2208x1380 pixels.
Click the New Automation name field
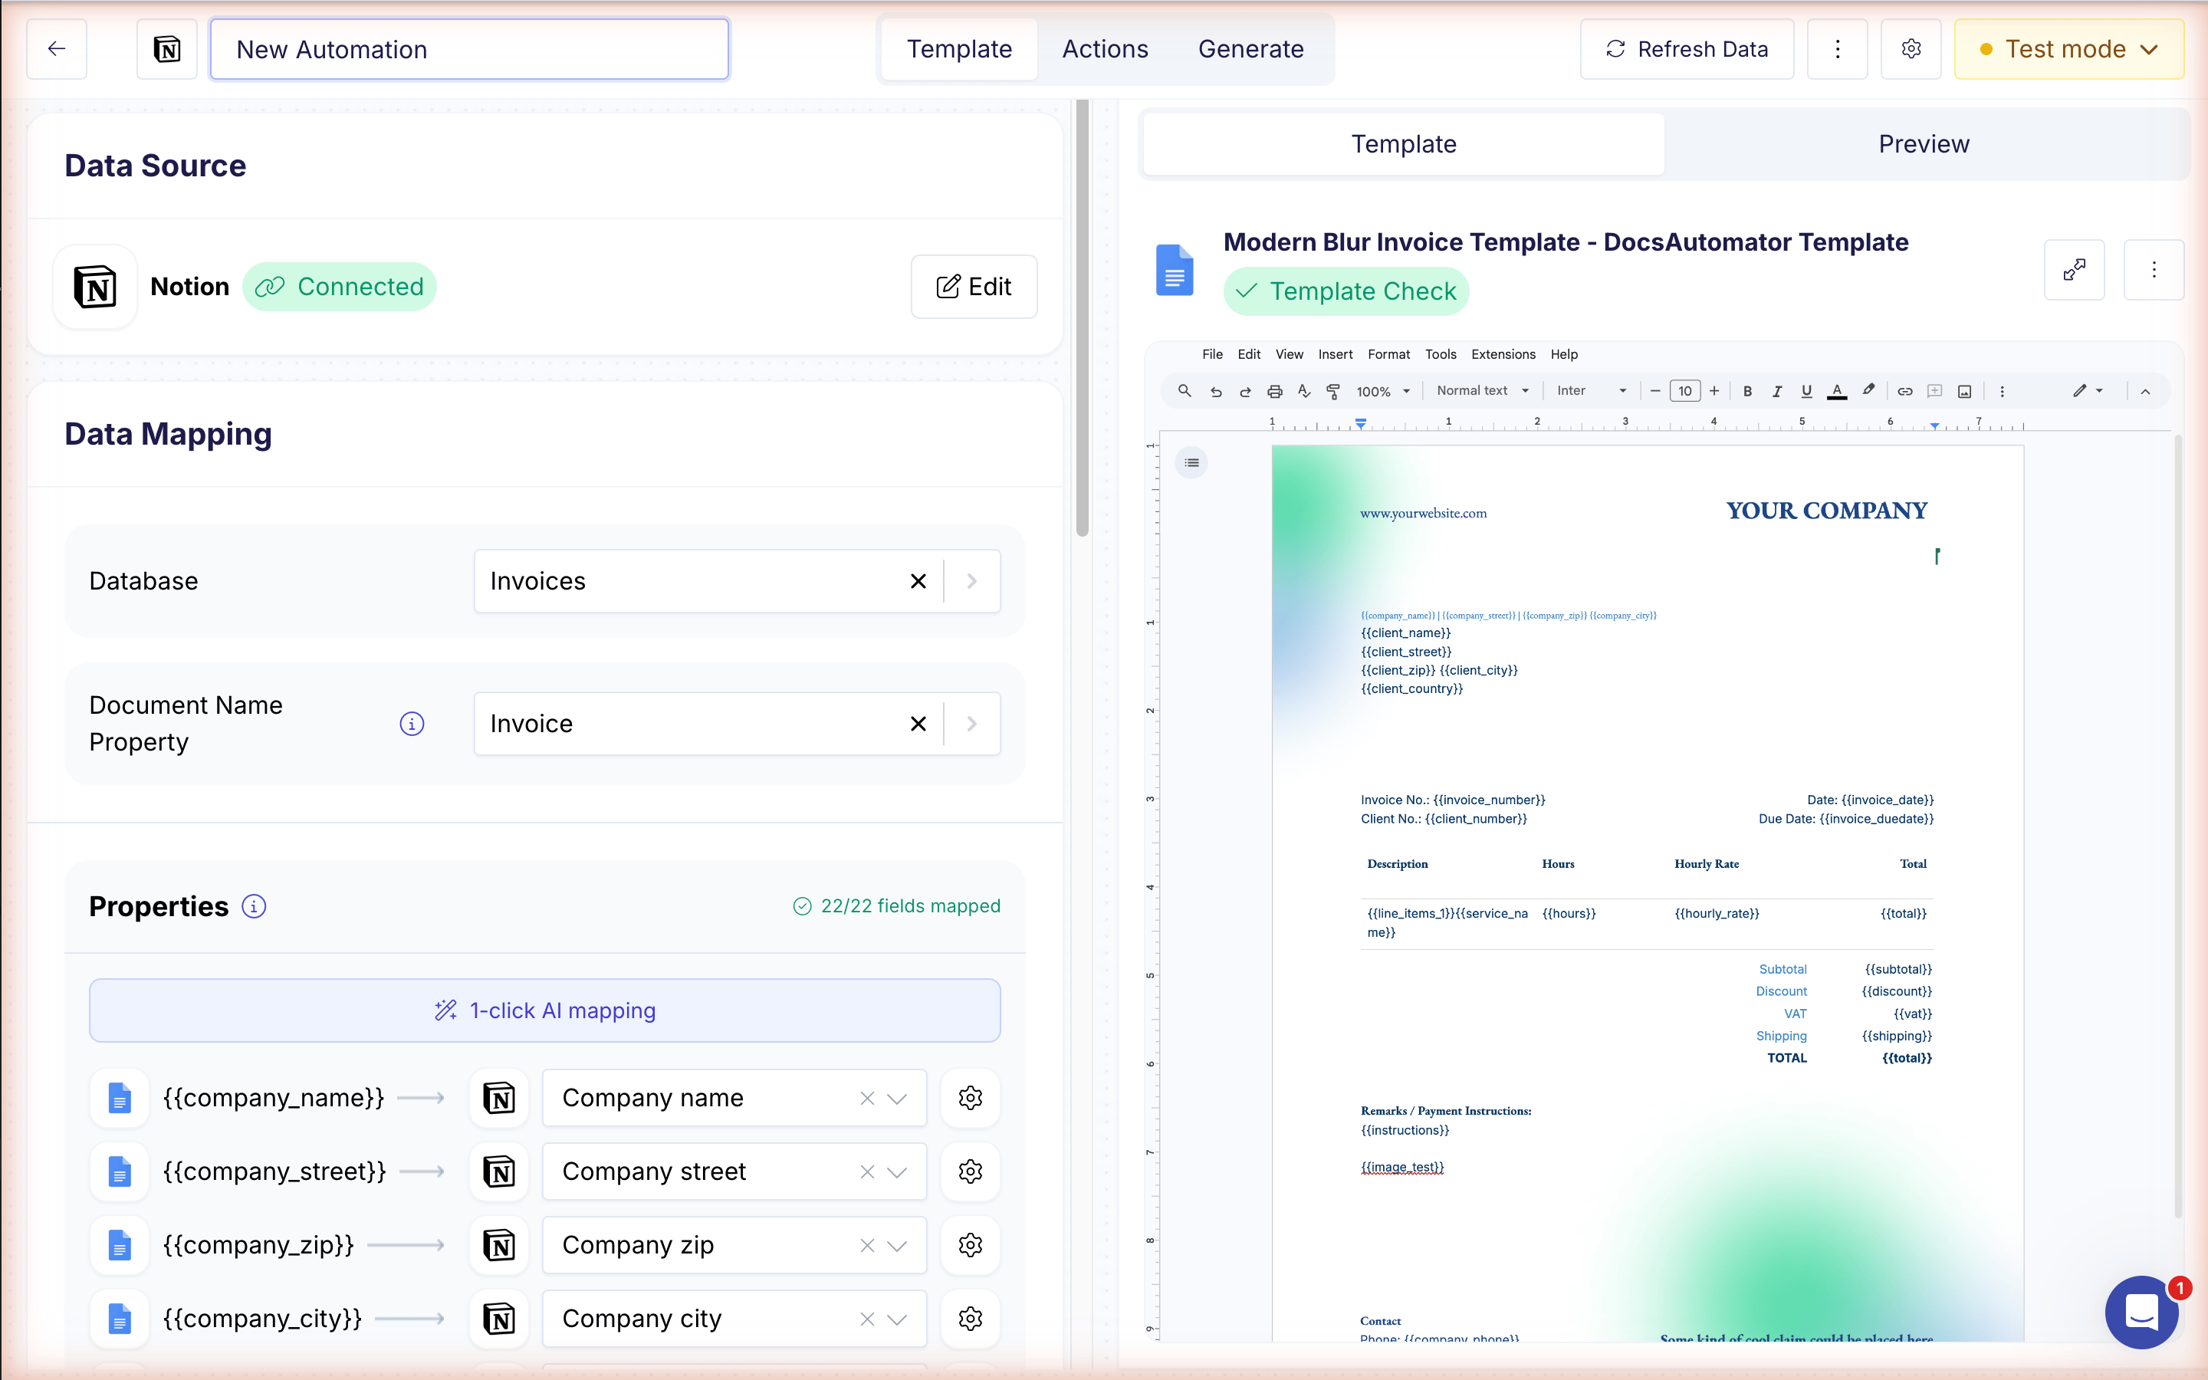tap(469, 49)
